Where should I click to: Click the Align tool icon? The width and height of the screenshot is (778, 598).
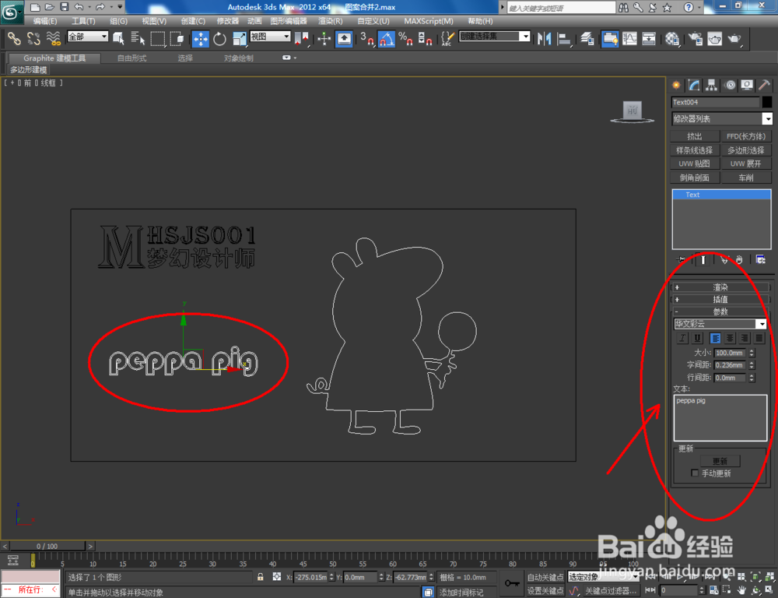click(x=564, y=38)
